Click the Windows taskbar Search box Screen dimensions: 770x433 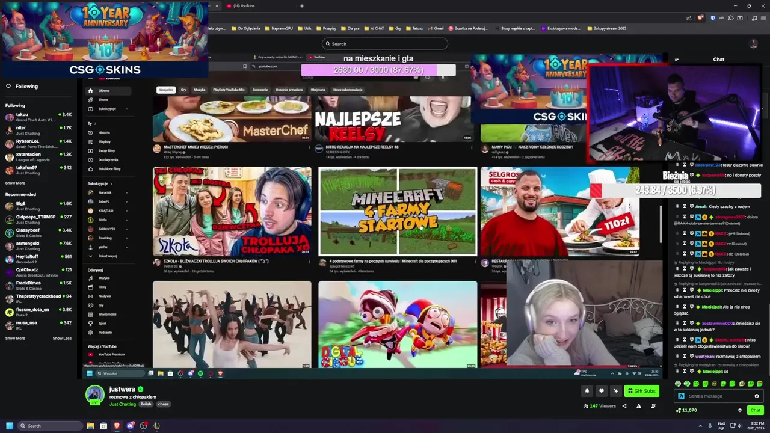pos(50,426)
